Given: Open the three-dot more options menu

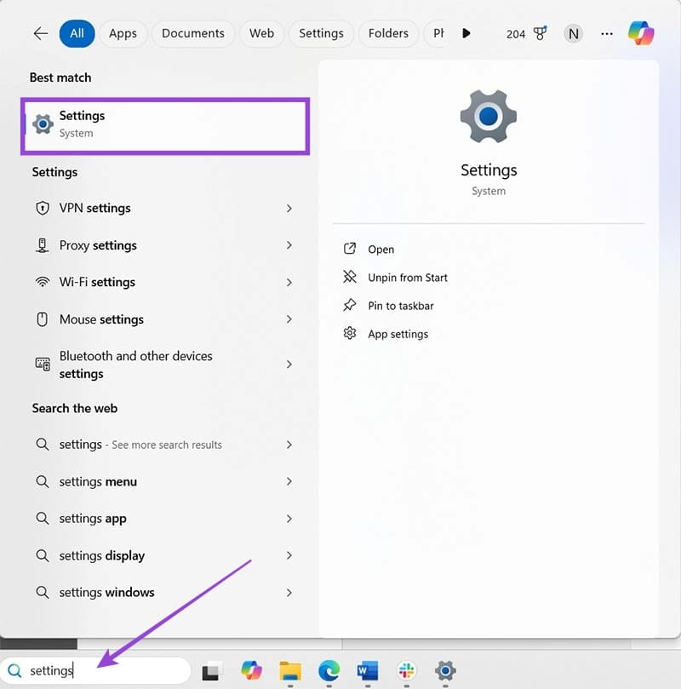Looking at the screenshot, I should click(x=607, y=34).
